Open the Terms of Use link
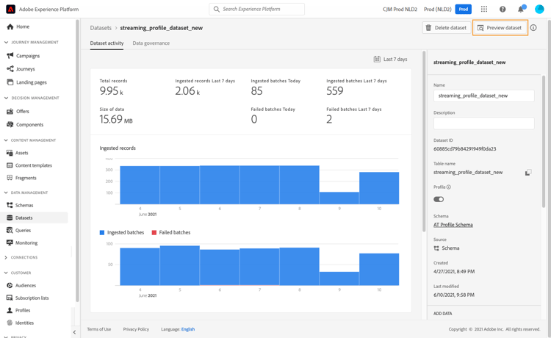Viewport: 551px width, 338px height. pos(99,329)
